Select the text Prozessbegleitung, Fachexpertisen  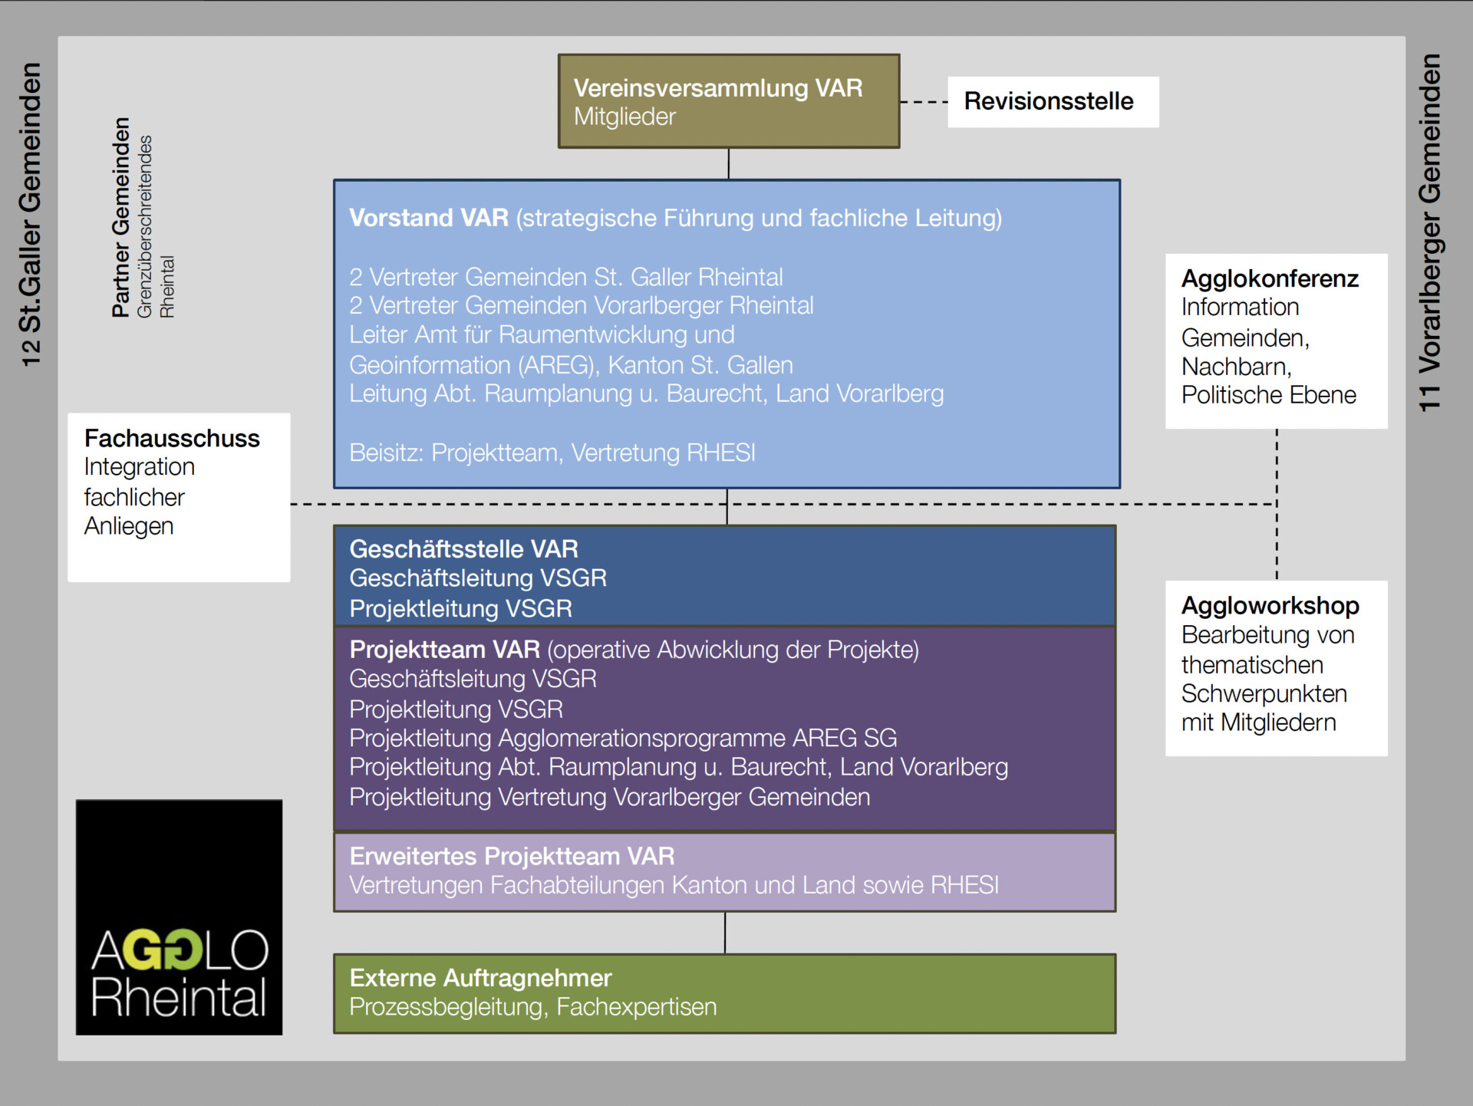coord(532,1007)
